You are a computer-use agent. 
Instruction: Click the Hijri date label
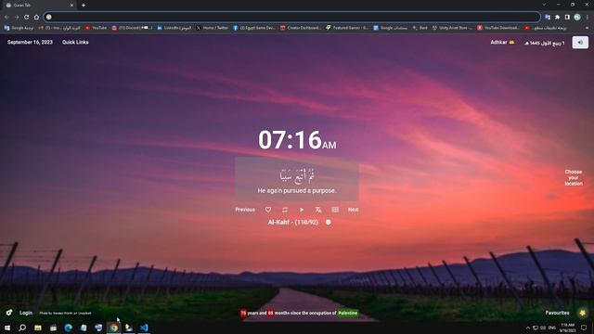click(x=545, y=44)
